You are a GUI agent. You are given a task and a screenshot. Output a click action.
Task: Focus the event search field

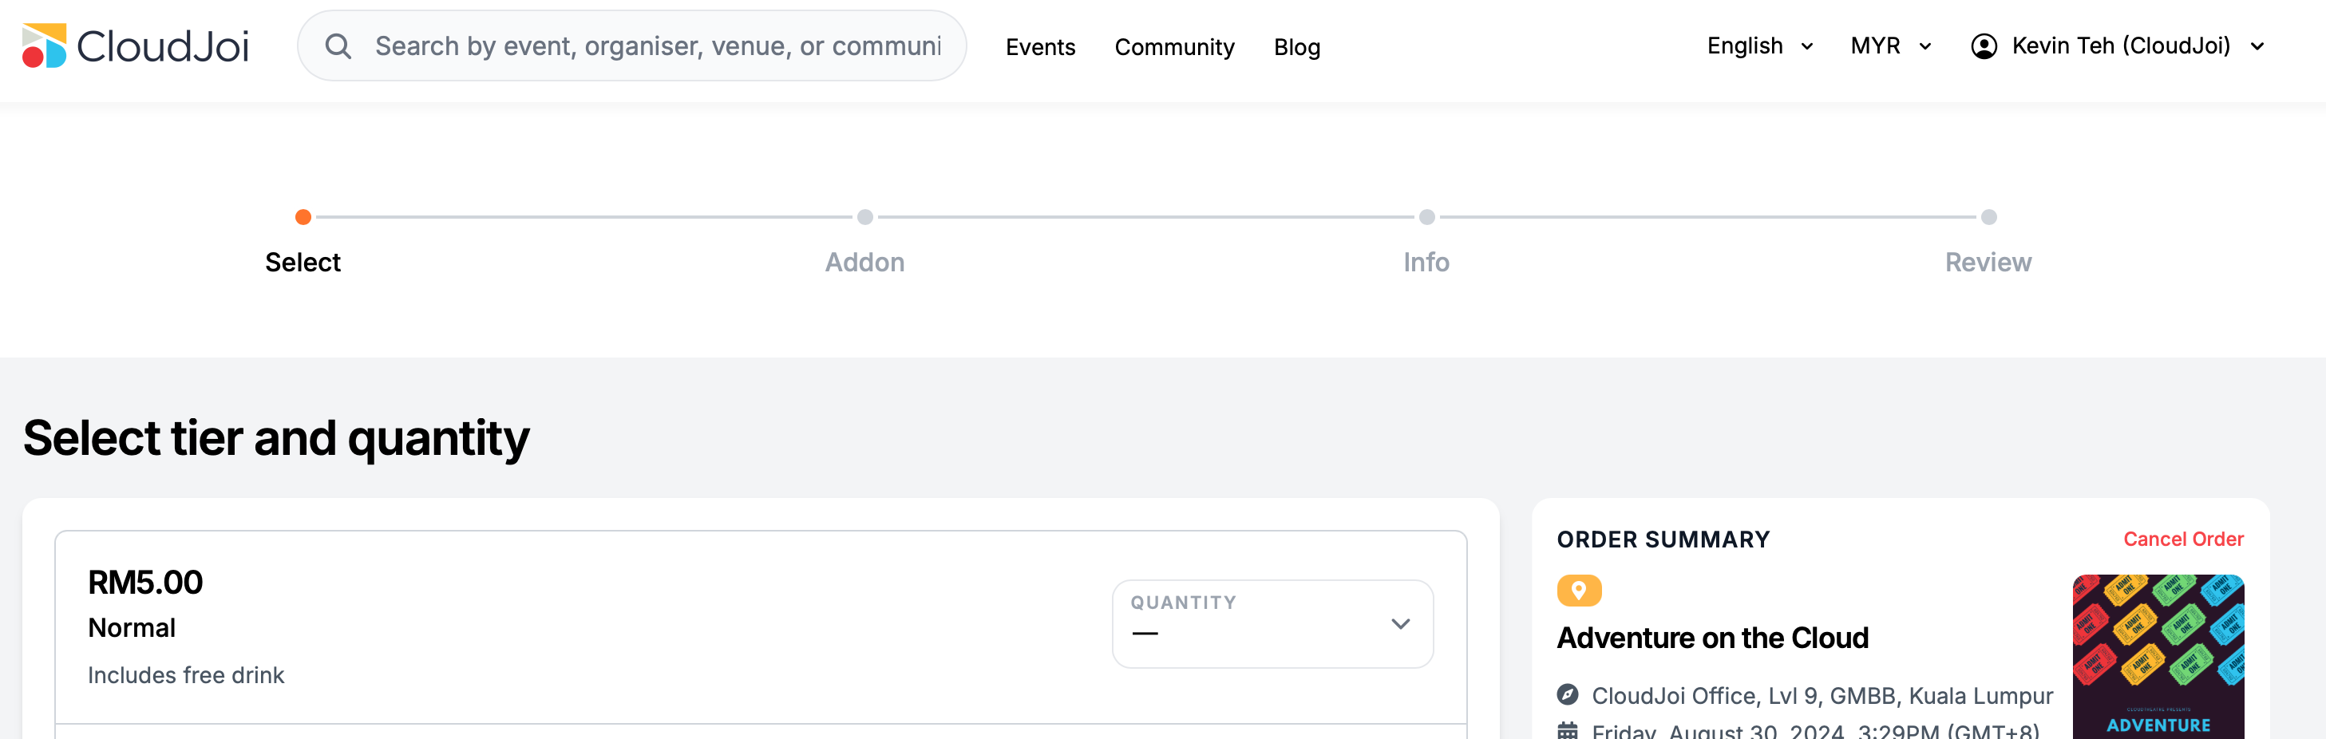[x=658, y=46]
